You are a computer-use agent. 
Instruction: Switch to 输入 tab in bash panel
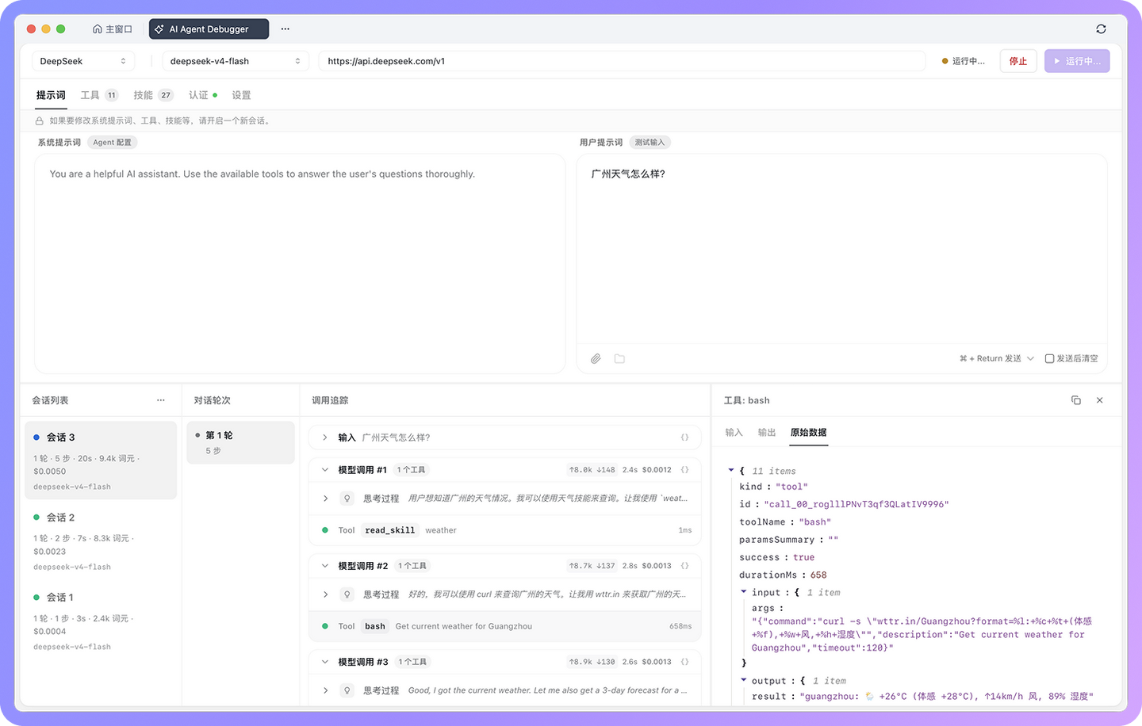pyautogui.click(x=734, y=433)
